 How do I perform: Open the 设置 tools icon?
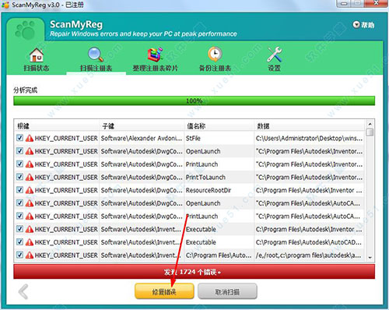[x=275, y=55]
